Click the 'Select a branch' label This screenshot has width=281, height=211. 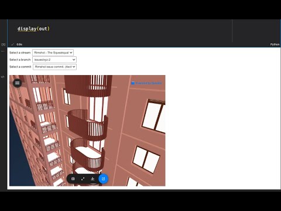tap(20, 60)
